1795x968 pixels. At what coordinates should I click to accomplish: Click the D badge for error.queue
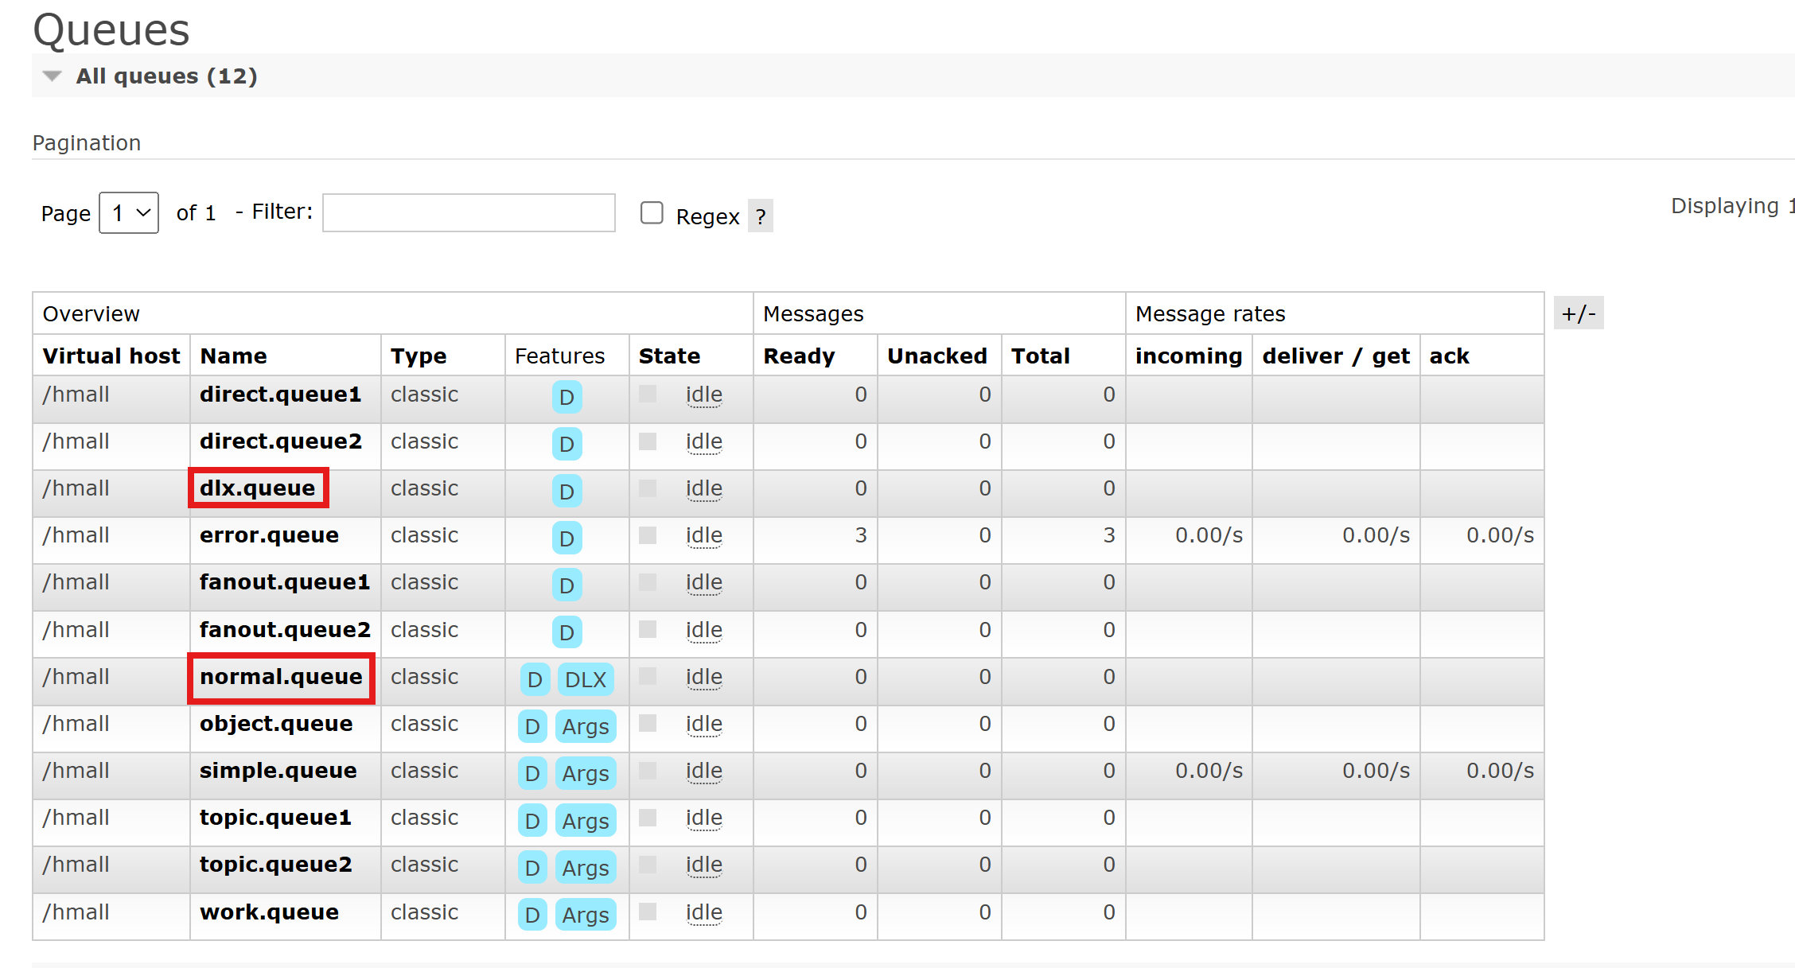point(567,538)
